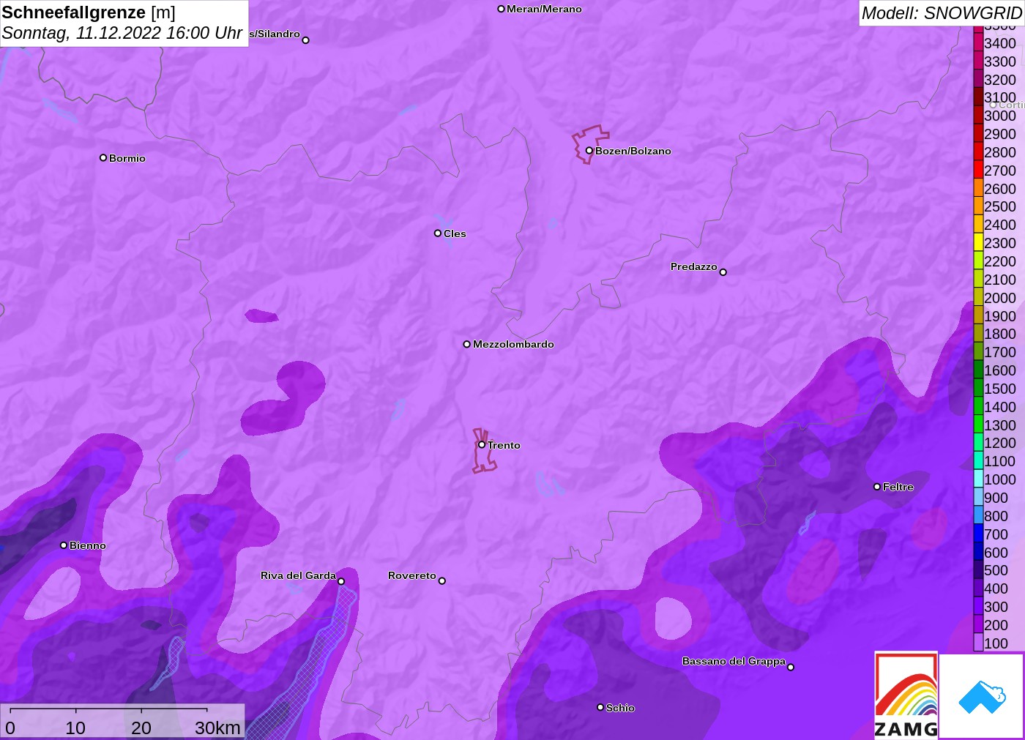This screenshot has height=740, width=1025.
Task: Click the 400 legend color swatch
Action: point(978,588)
